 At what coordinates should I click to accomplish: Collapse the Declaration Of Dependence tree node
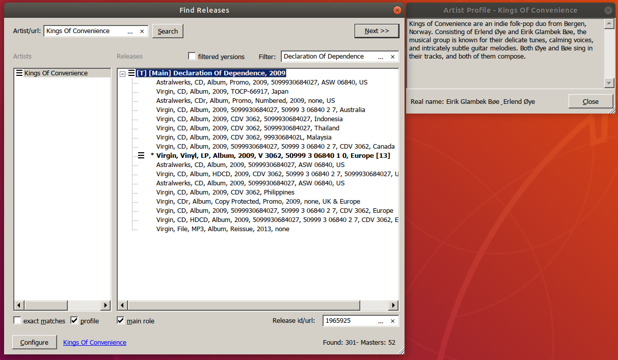[122, 73]
